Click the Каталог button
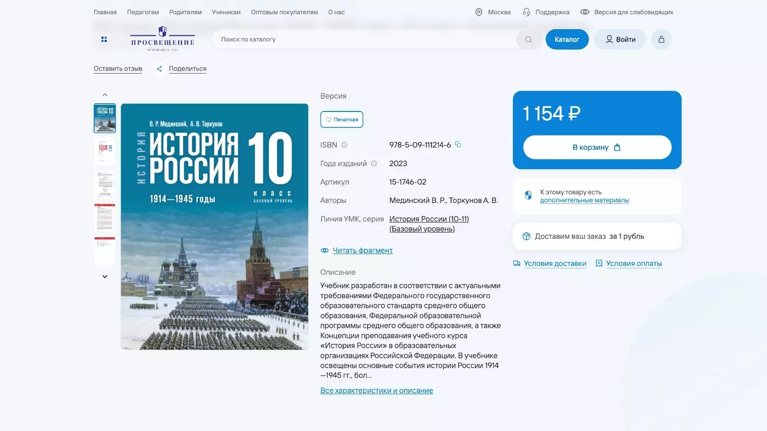Image resolution: width=767 pixels, height=431 pixels. pyautogui.click(x=567, y=39)
